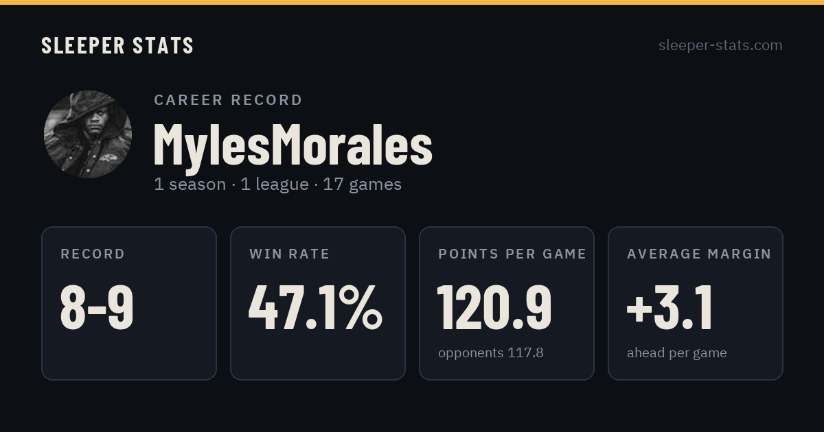Click the RECORD card label
The image size is (824, 432).
[93, 254]
